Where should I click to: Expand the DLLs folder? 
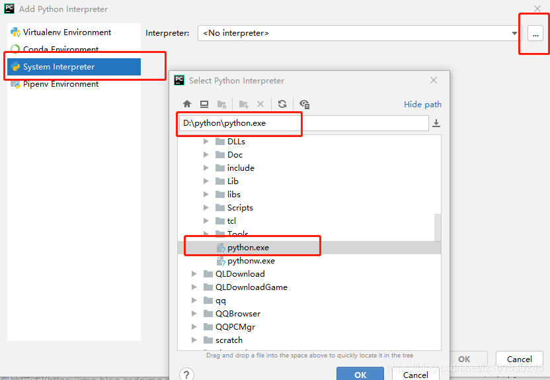[x=206, y=142]
